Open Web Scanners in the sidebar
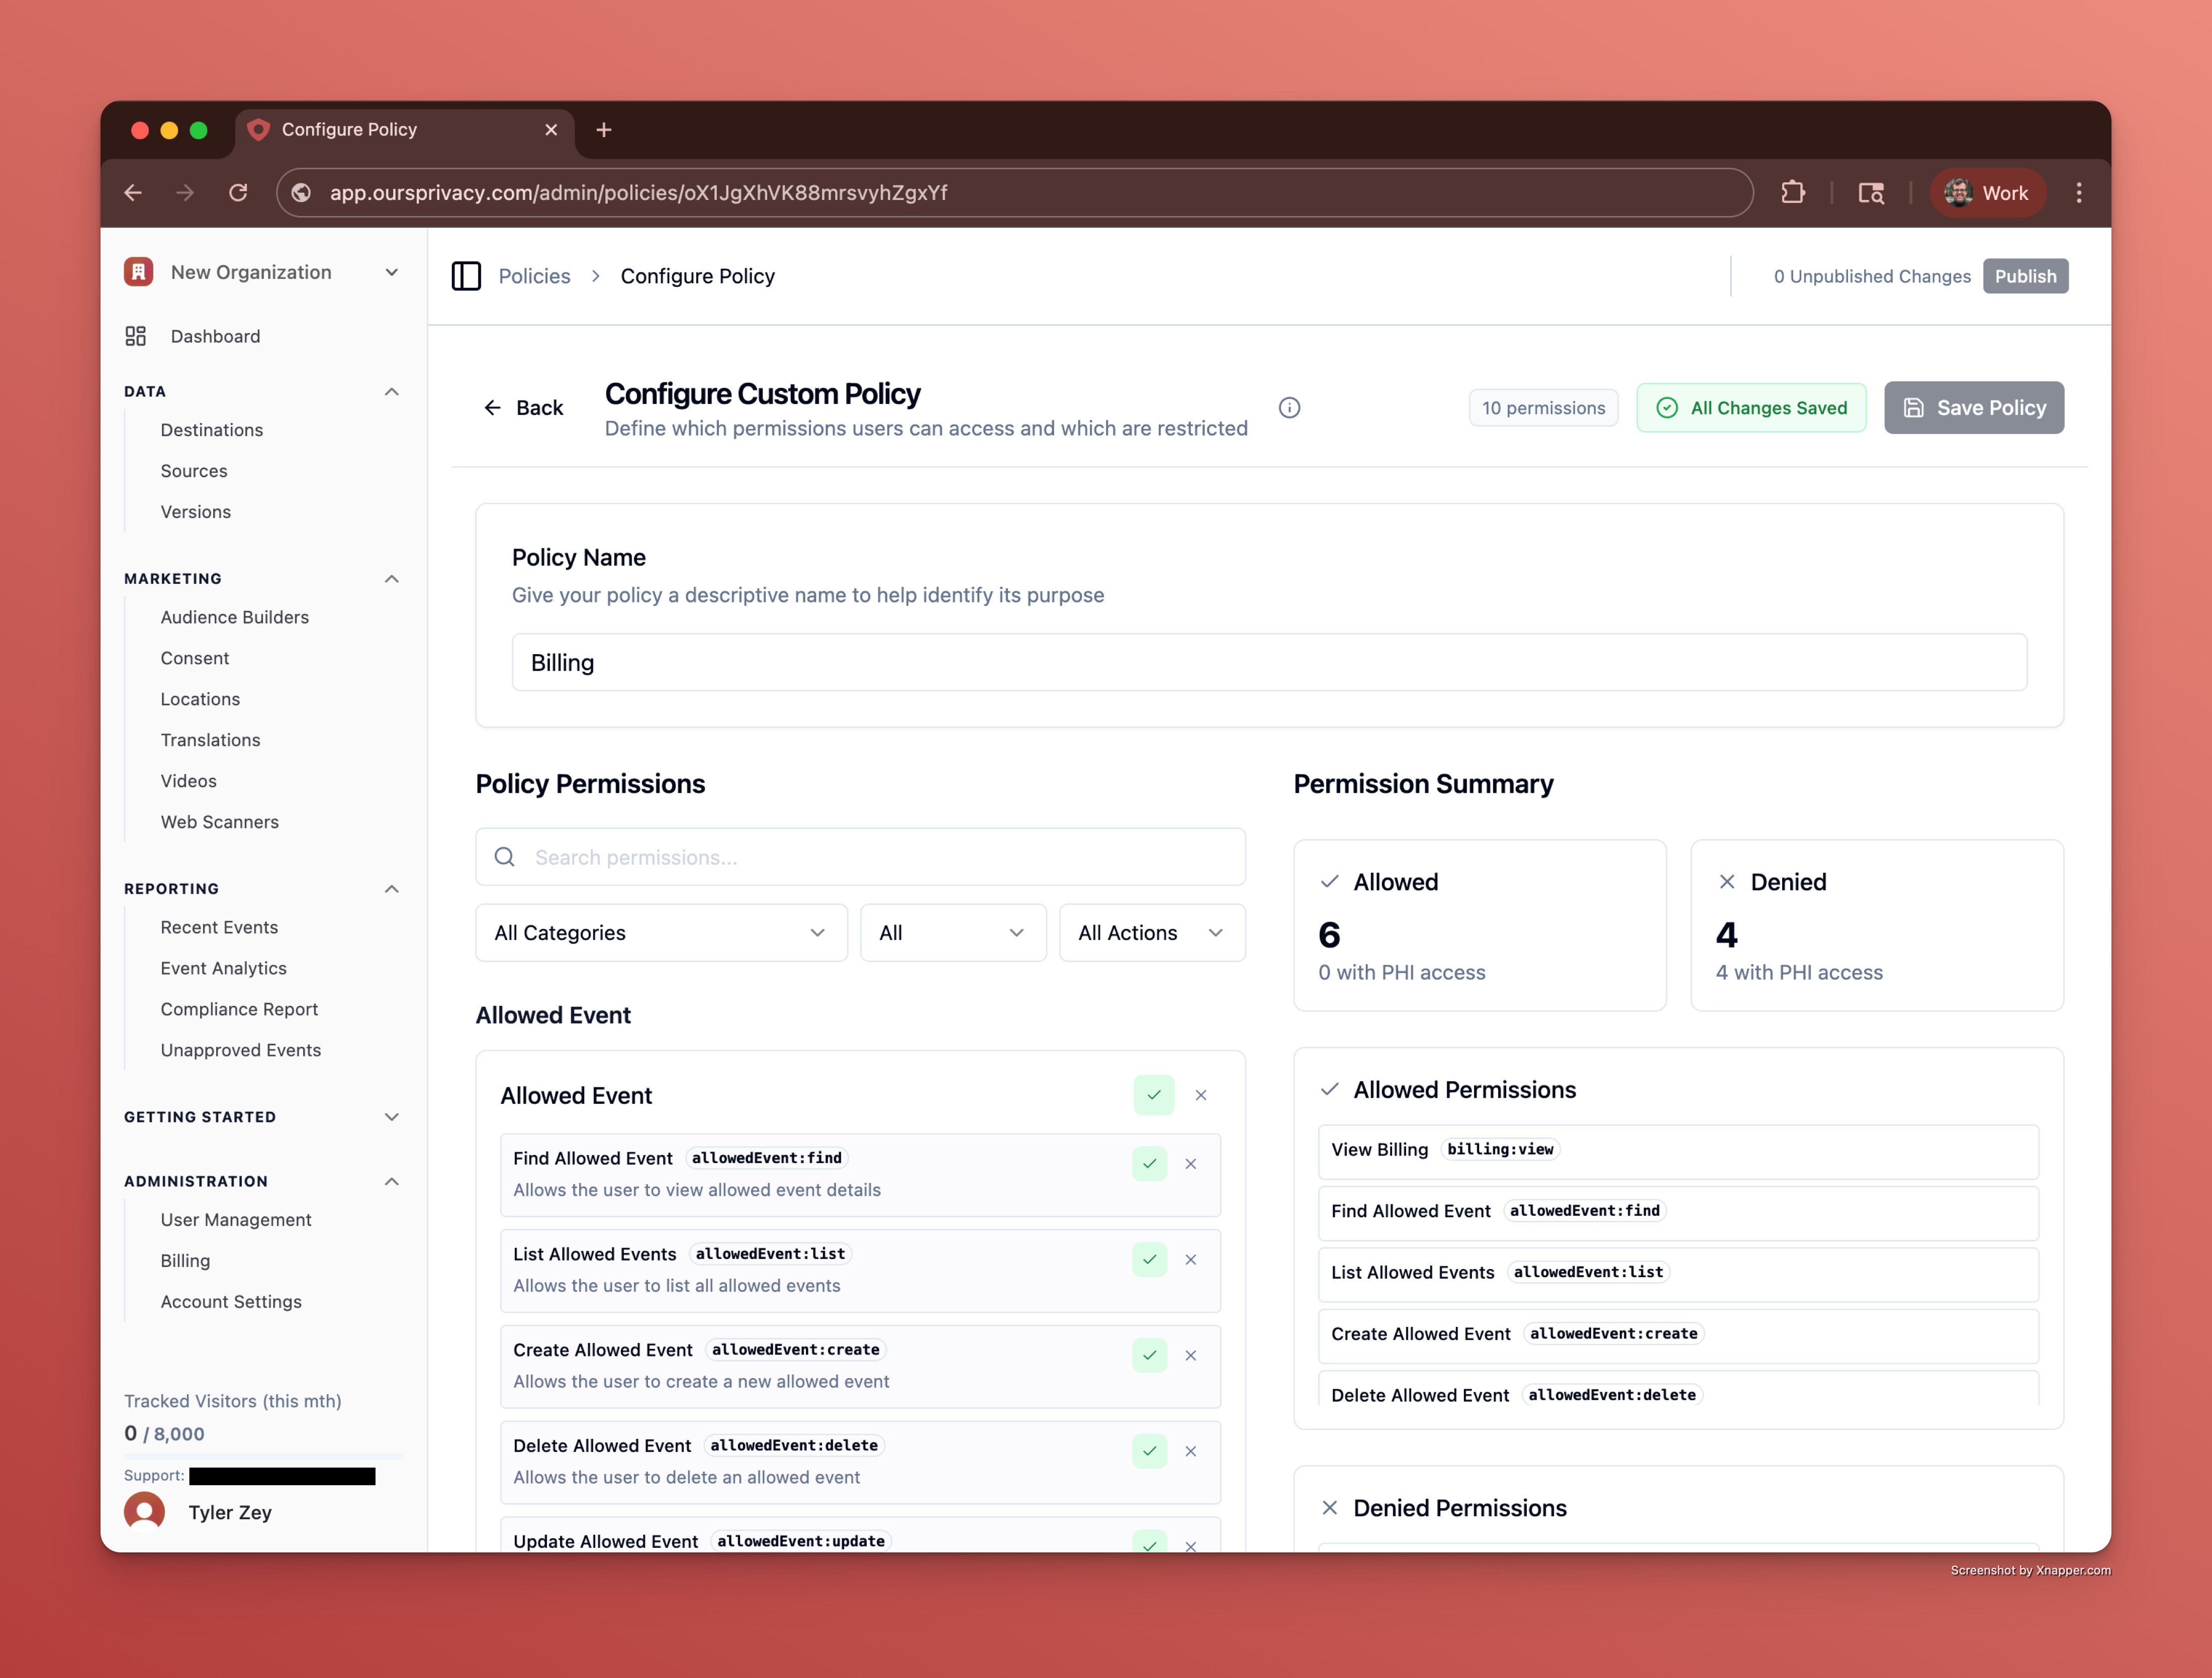The width and height of the screenshot is (2212, 1678). point(220,821)
